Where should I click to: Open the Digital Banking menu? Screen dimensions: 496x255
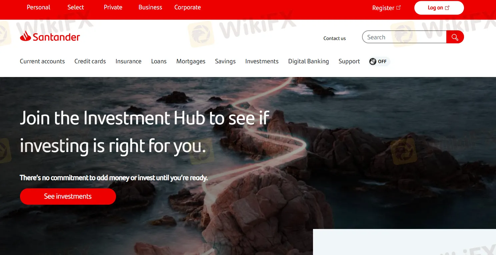pos(309,61)
